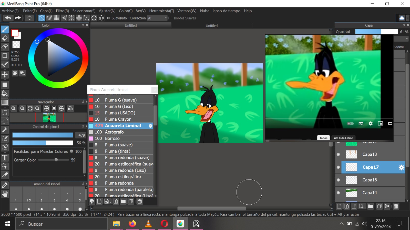
Task: Open the Herramienta menu
Action: pyautogui.click(x=161, y=11)
